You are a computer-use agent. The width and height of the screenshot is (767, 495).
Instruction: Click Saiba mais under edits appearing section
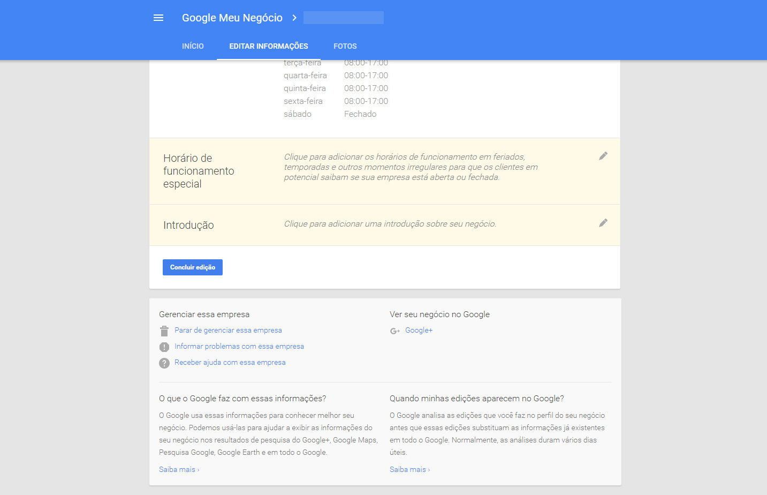[409, 470]
